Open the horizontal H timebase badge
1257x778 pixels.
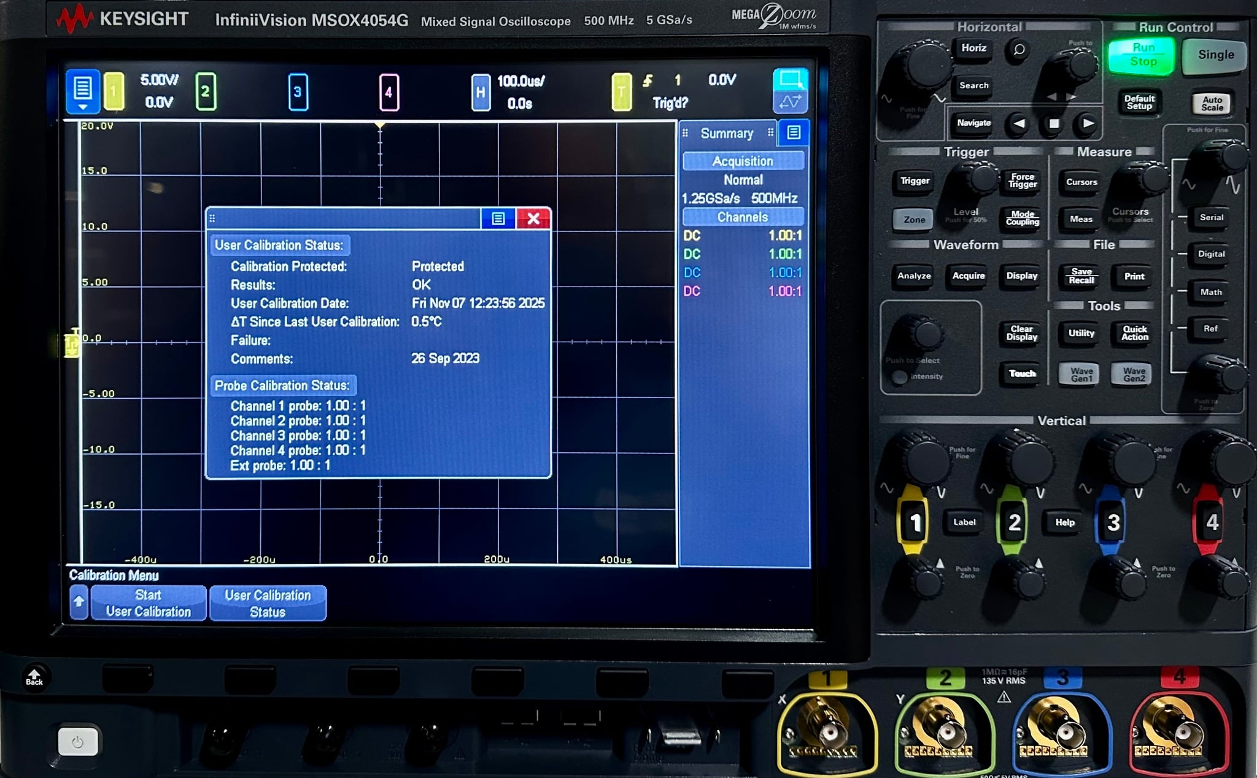click(481, 93)
